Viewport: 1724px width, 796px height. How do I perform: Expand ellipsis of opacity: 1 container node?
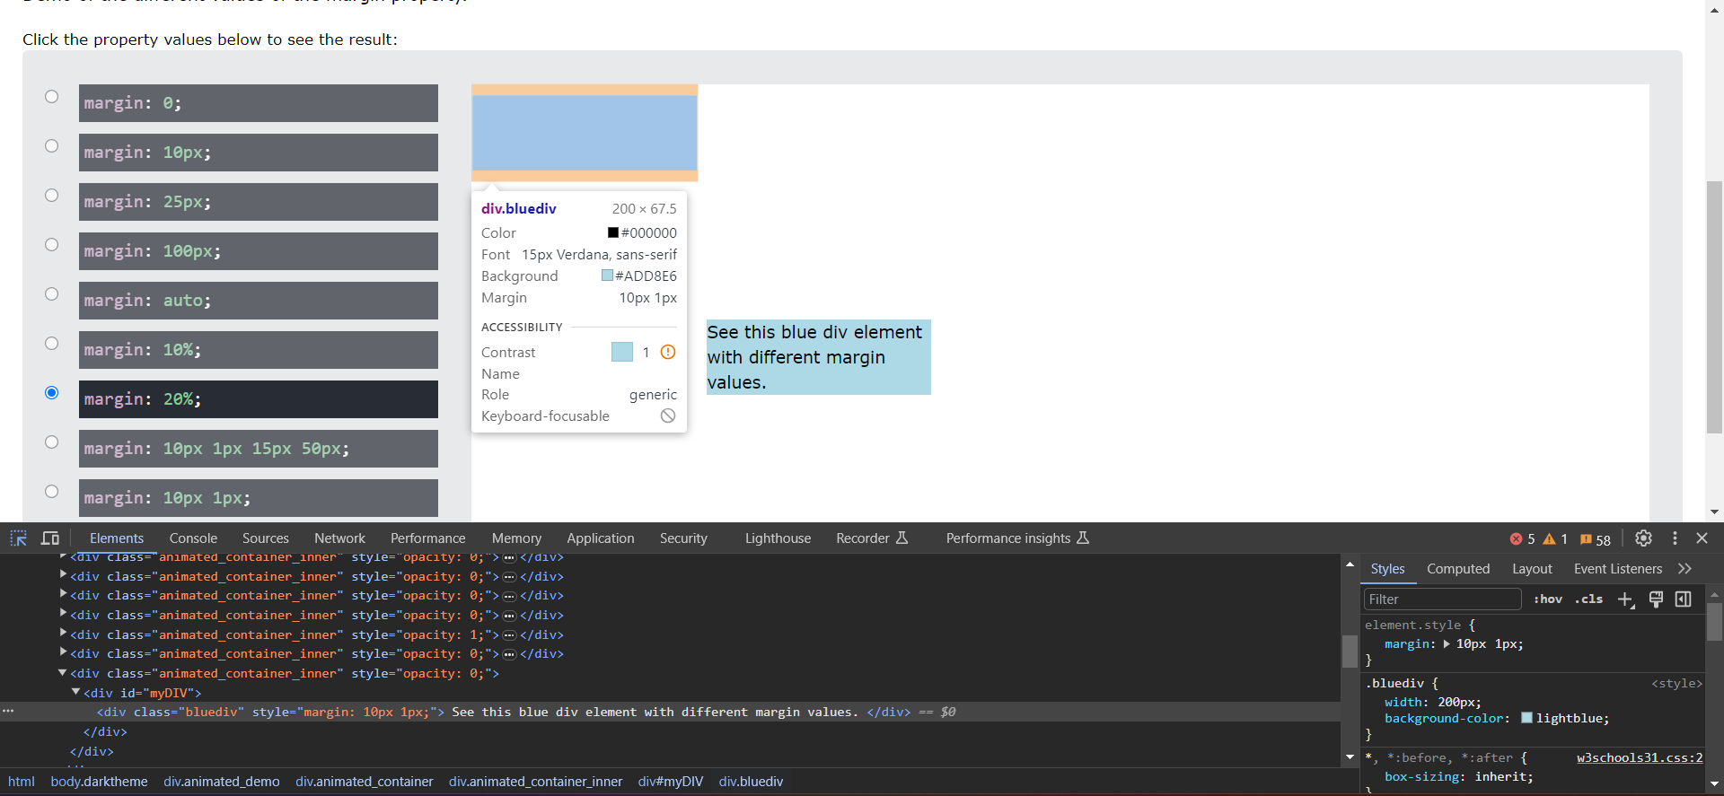click(509, 635)
